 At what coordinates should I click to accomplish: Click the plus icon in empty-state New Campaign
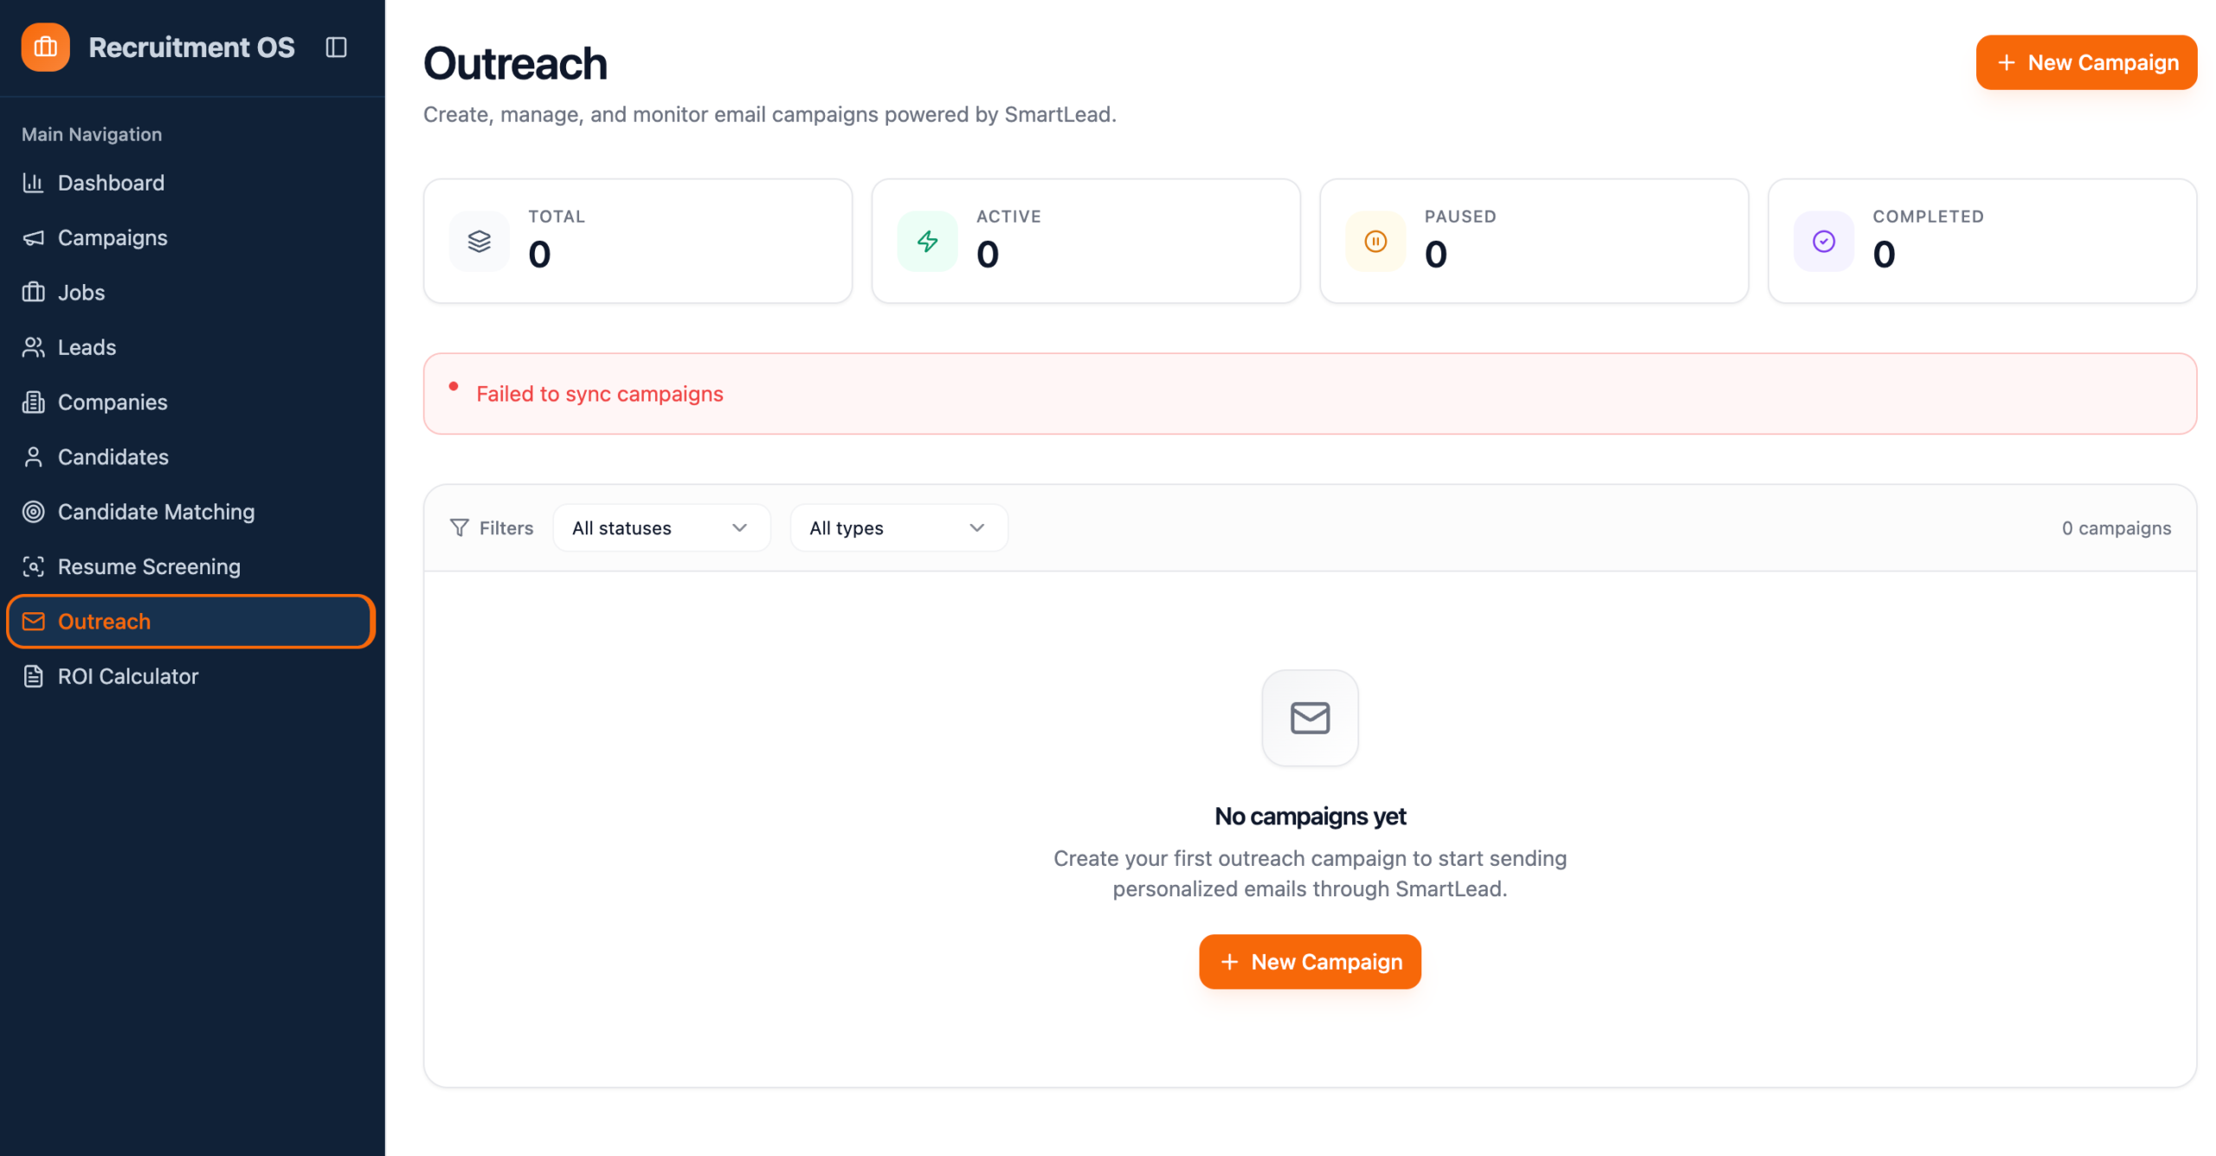click(x=1229, y=961)
